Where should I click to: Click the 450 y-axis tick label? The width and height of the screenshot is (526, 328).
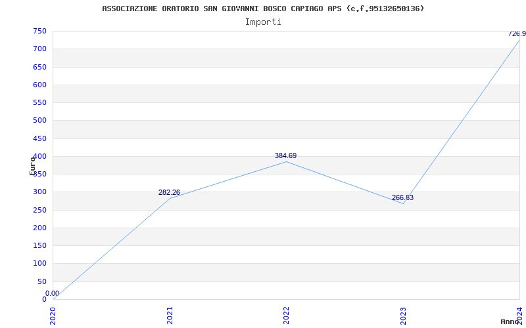coord(39,138)
